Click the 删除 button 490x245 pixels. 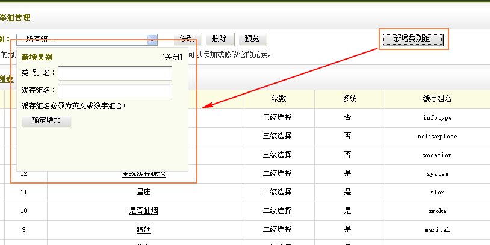coord(219,39)
